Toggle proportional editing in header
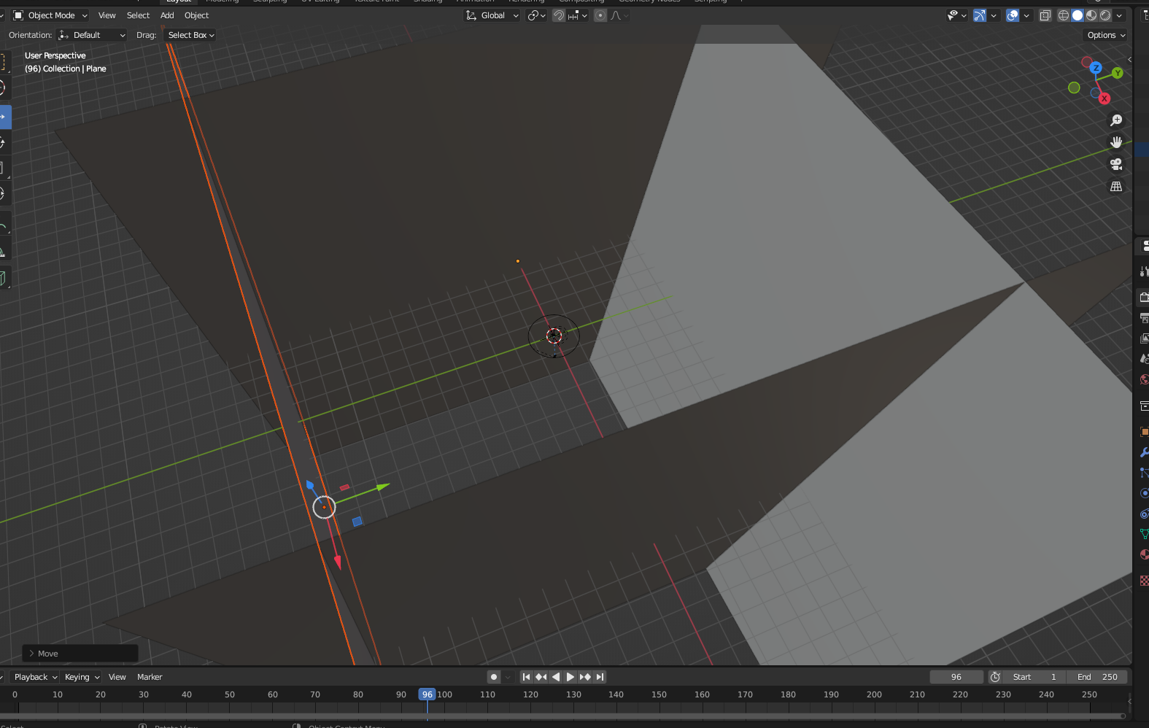Viewport: 1149px width, 728px height. 600,15
